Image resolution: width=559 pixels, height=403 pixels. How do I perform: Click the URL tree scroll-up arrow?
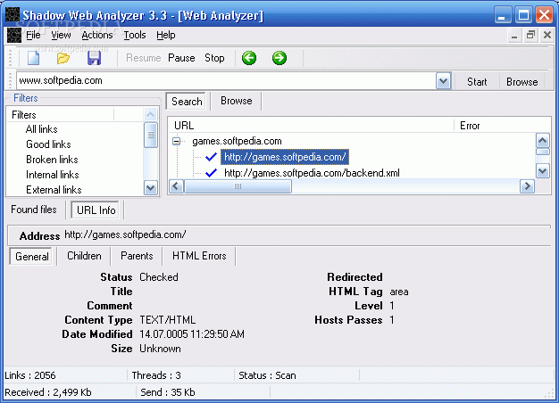(542, 140)
